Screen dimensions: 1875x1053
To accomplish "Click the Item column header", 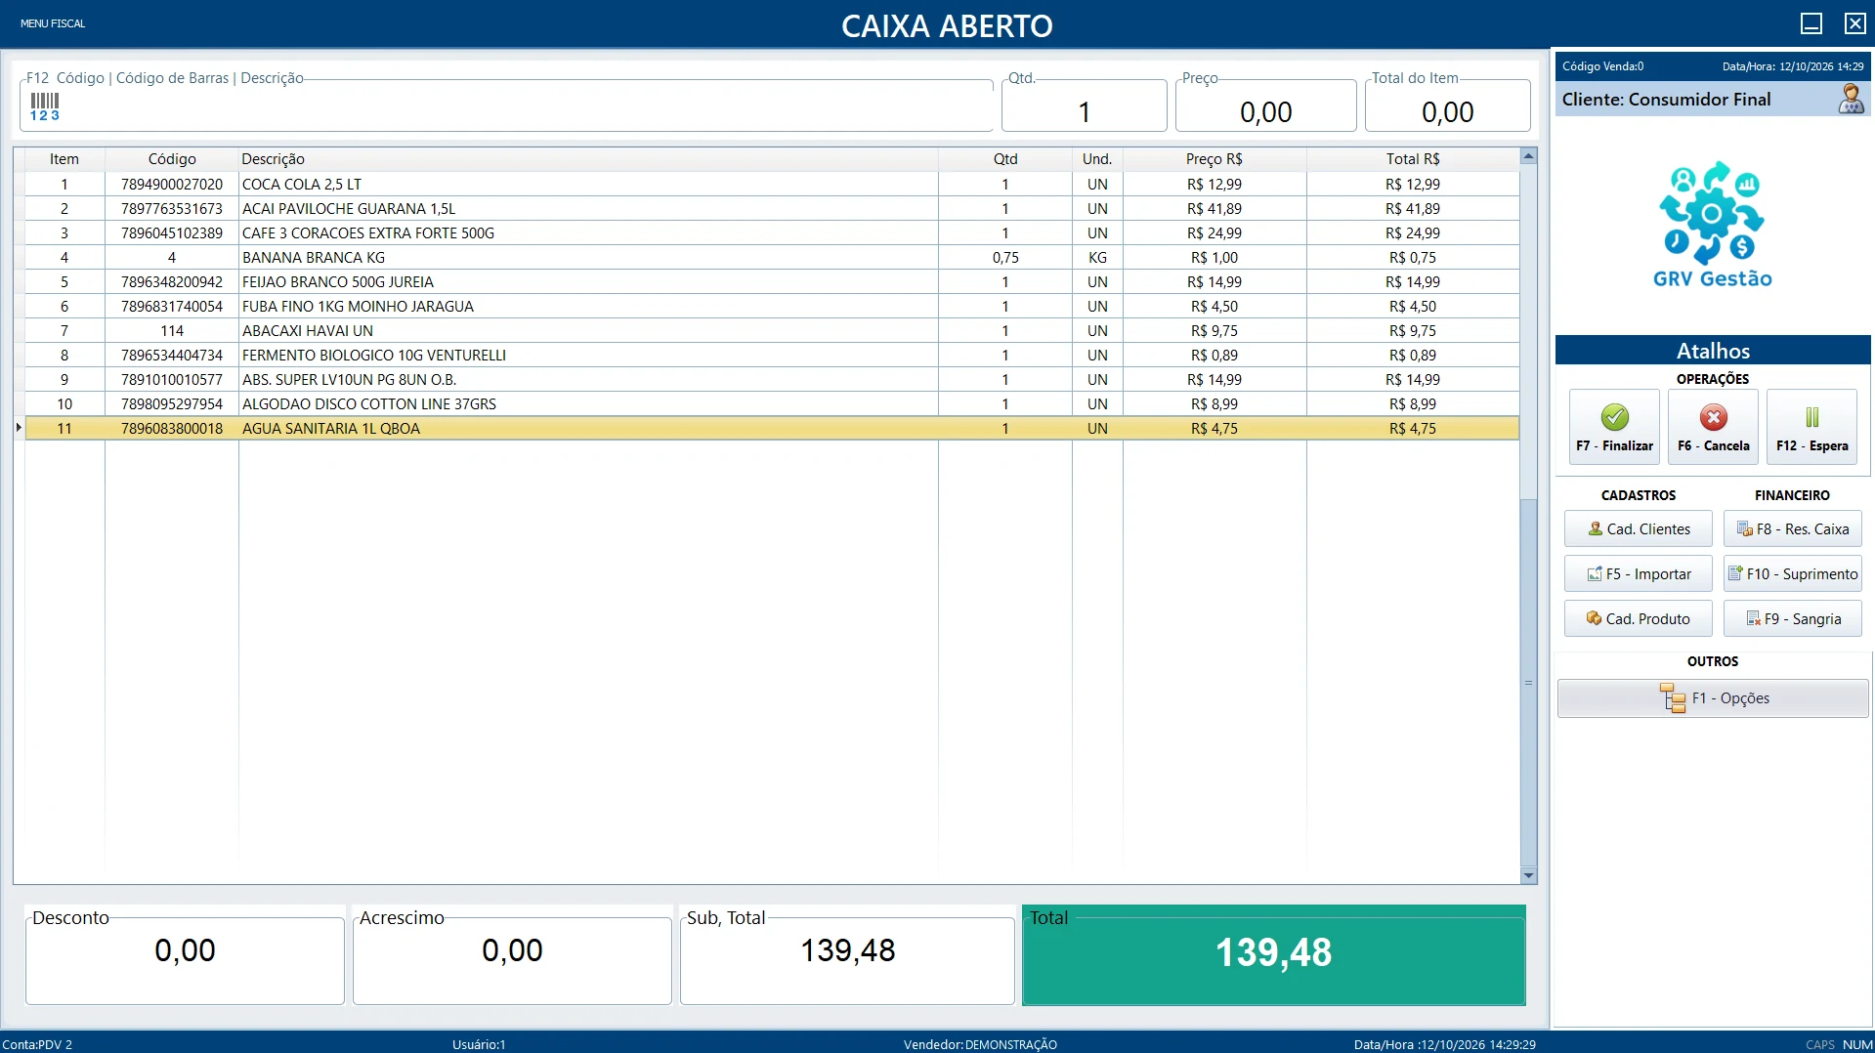I will click(x=64, y=159).
